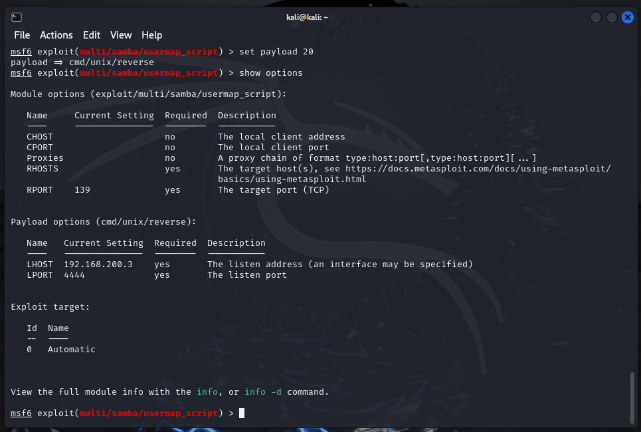641x432 pixels.
Task: Click the green 'info -d' command text
Action: [263, 392]
